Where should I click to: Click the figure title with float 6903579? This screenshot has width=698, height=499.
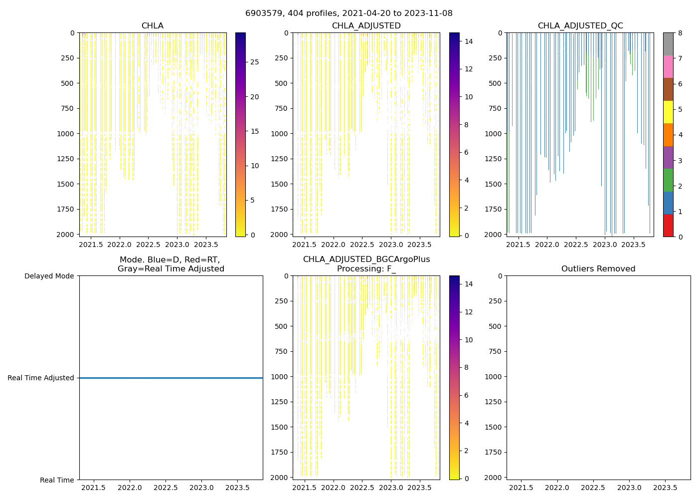coord(349,13)
